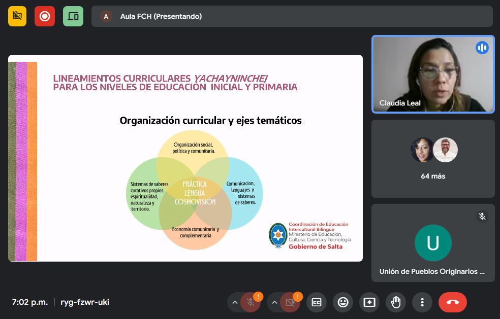Click the shared presentation slide
The image size is (500, 319).
tap(185, 158)
